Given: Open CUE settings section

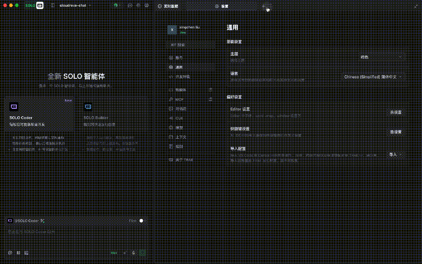Looking at the screenshot, I should point(191,118).
